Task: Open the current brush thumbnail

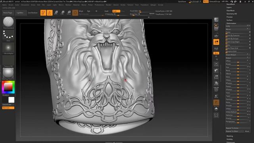Action: pos(8,22)
